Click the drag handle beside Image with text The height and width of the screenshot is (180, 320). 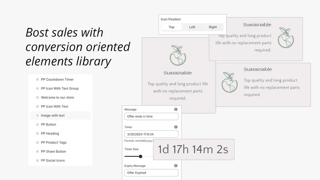(37, 115)
